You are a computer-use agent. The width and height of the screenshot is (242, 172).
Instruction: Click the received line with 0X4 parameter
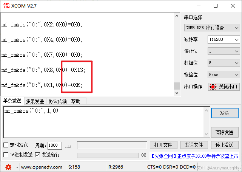click(42, 40)
